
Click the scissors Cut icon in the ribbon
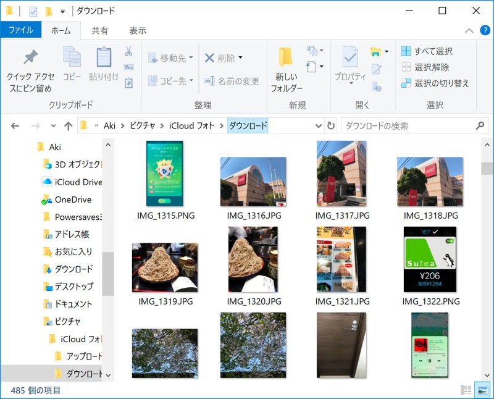click(x=128, y=51)
